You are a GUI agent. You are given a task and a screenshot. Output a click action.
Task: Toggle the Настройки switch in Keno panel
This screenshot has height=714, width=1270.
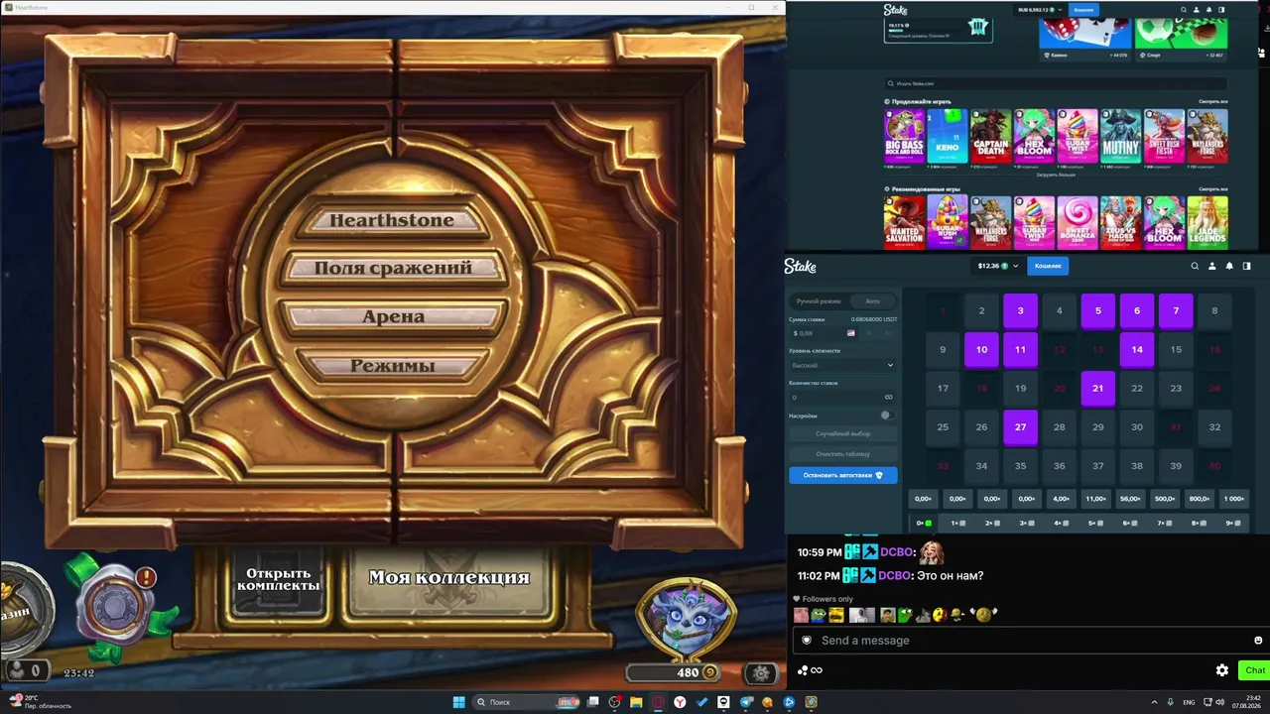click(x=886, y=416)
